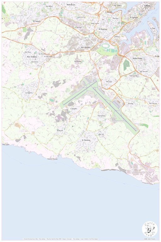161x242 pixels.
Task: Select the Ħal Luqa label
Action: [109, 81]
